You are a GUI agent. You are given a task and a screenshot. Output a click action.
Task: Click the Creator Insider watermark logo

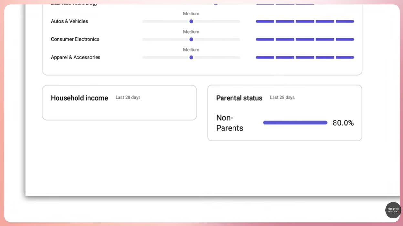click(393, 210)
